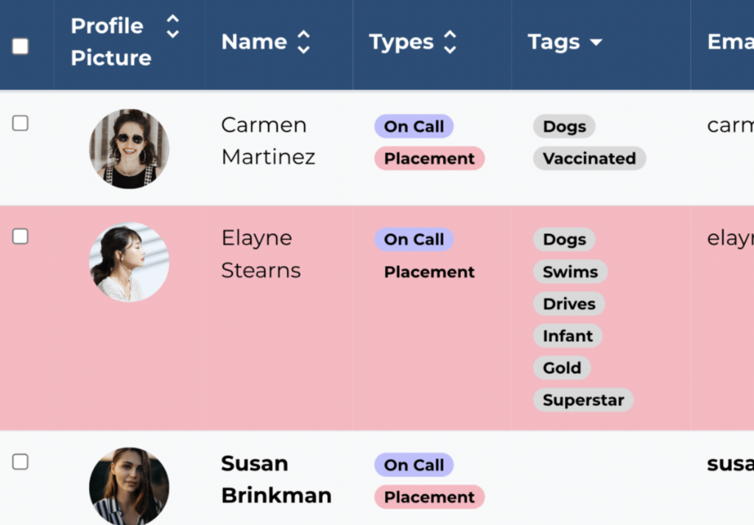Viewport: 754px width, 525px height.
Task: Click the Carmen Martinez name
Action: click(268, 141)
